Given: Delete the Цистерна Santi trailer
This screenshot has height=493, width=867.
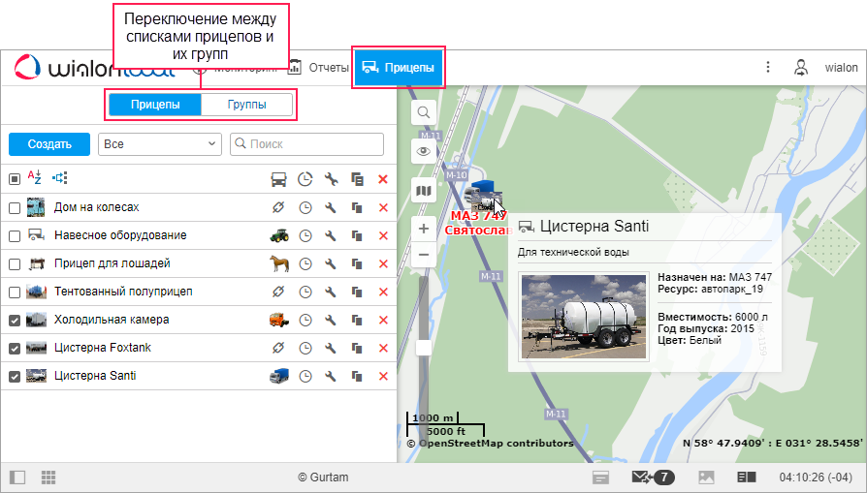Looking at the screenshot, I should 383,377.
